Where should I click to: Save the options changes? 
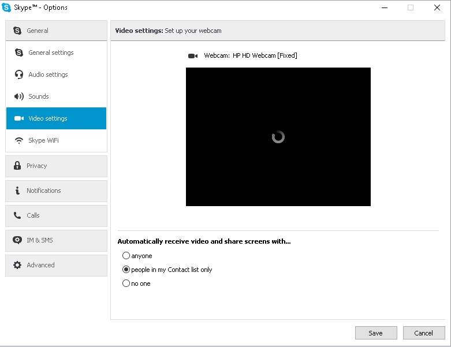[x=376, y=333]
